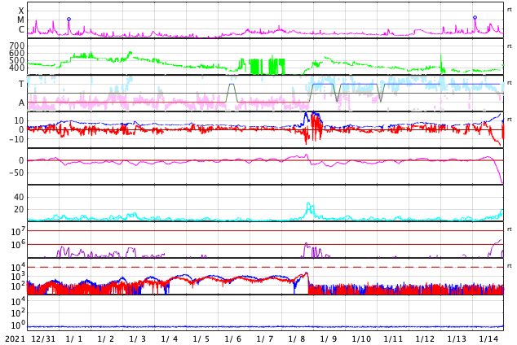517x345 pixels.
Task: Click the 700 axis value
Action: click(x=17, y=46)
